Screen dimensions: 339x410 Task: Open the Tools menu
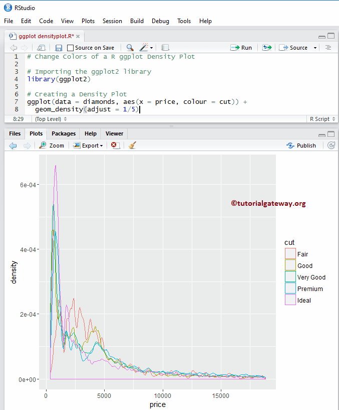[184, 21]
